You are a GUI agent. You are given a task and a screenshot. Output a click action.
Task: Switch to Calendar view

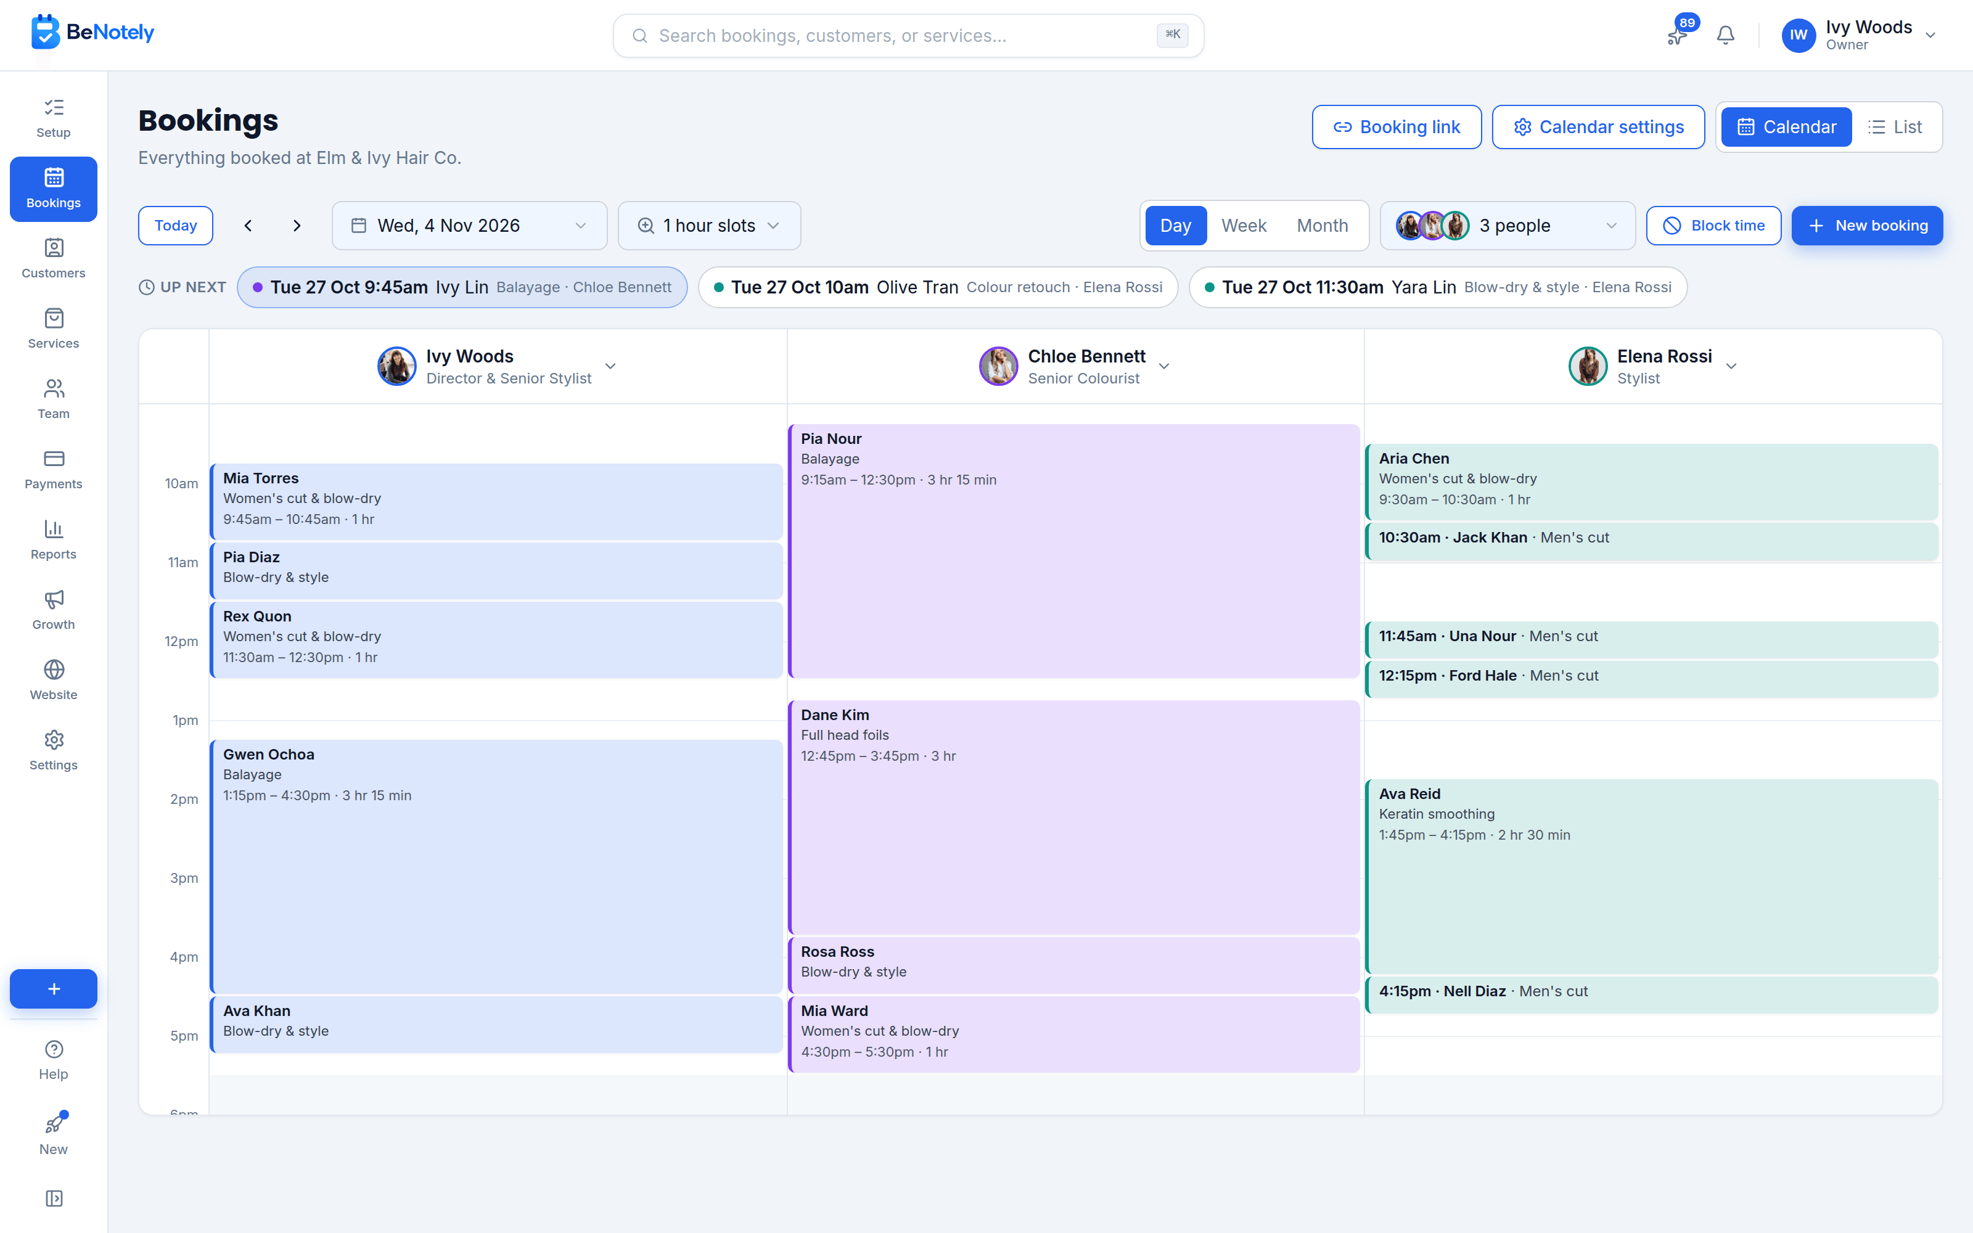coord(1786,127)
